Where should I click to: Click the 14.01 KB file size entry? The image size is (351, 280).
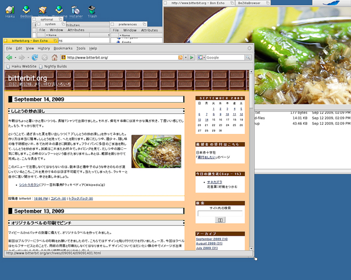coord(300,118)
